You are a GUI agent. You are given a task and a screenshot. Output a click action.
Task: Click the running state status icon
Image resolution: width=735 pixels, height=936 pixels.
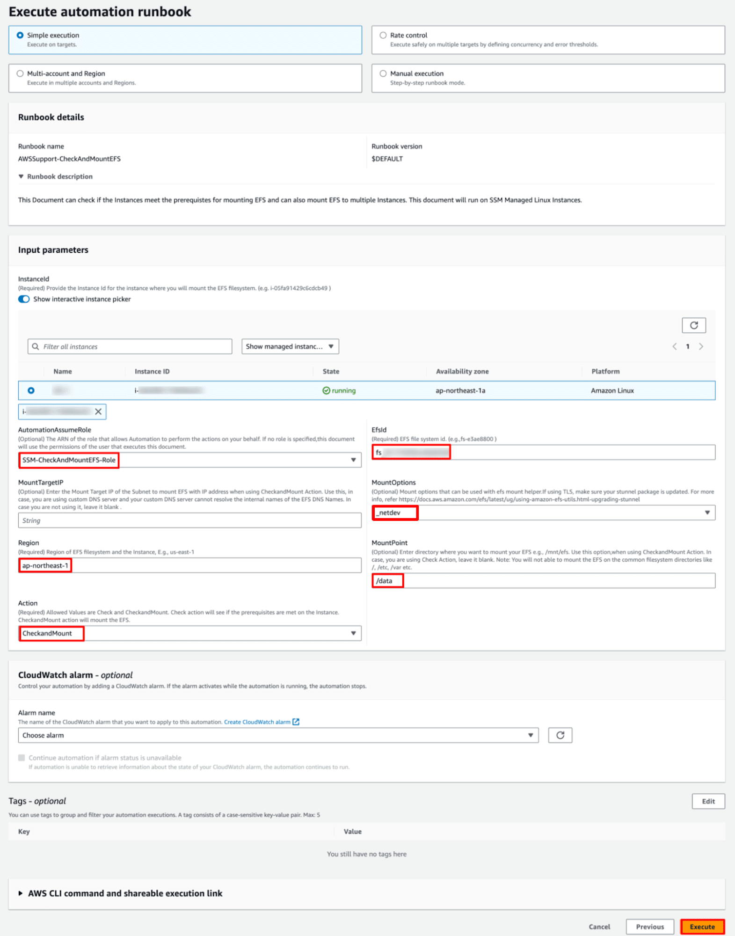click(x=327, y=390)
